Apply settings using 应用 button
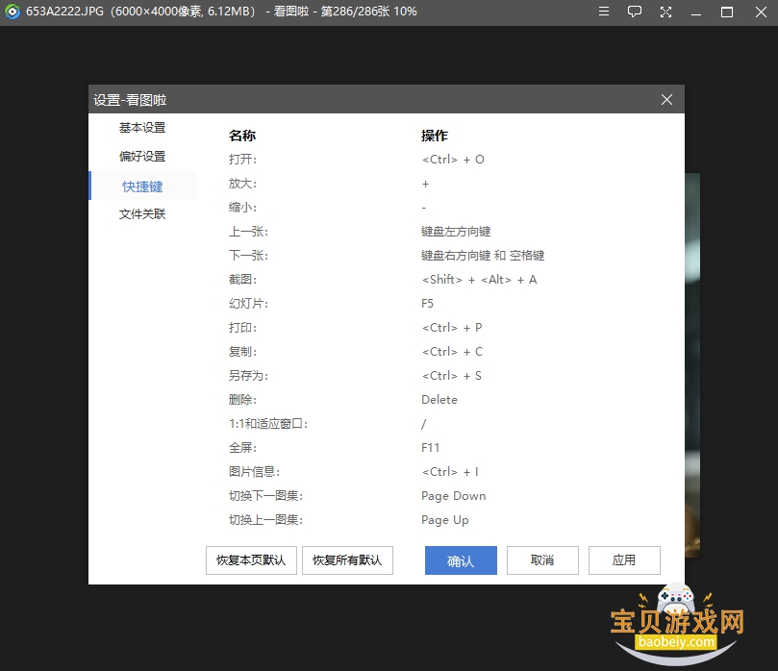 pos(624,560)
